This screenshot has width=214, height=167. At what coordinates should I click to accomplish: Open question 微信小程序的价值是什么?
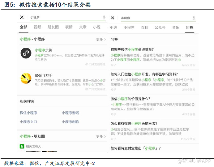click(130, 99)
